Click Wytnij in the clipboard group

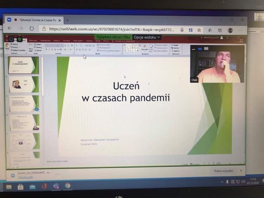[x=14, y=44]
